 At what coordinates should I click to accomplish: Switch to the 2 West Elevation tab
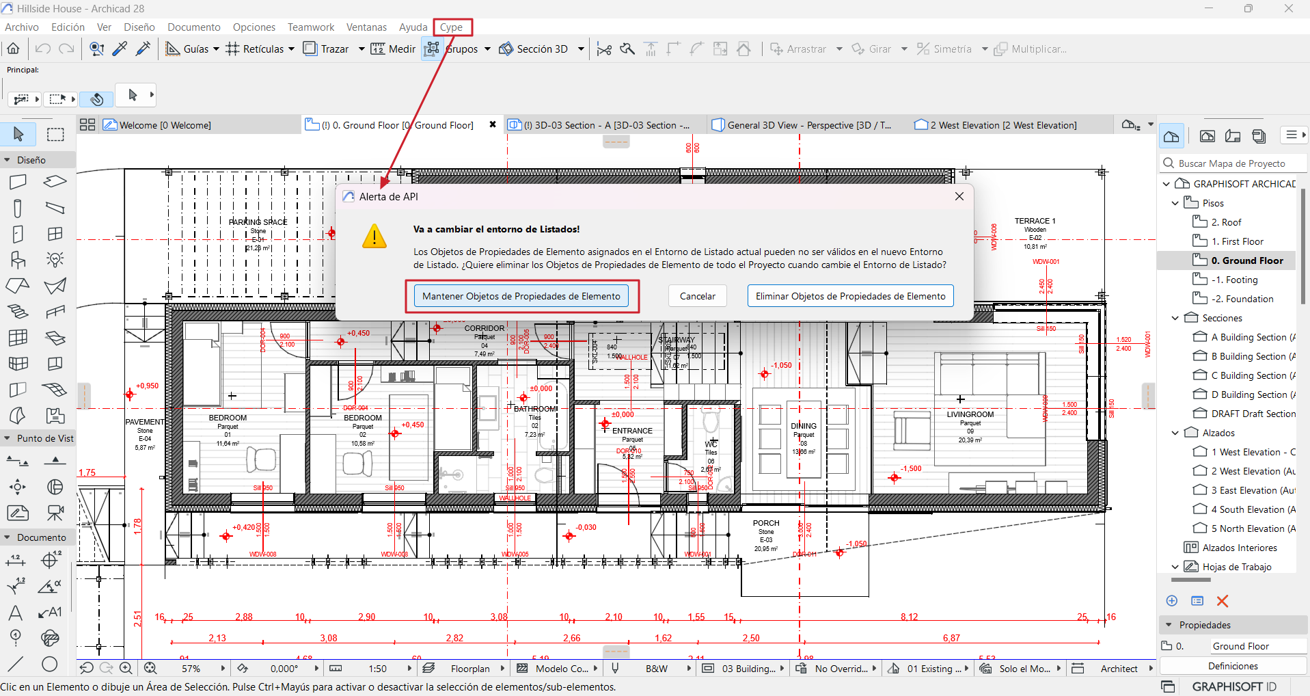1002,125
